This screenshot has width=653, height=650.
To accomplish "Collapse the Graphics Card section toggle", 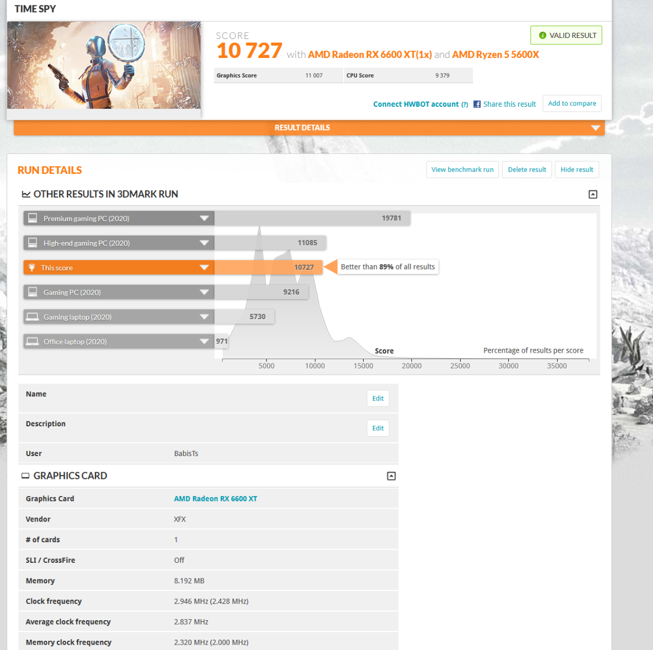I will (391, 476).
